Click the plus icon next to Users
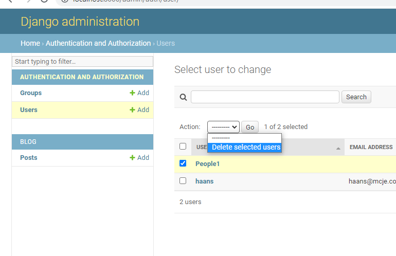The width and height of the screenshot is (396, 256). [132, 110]
